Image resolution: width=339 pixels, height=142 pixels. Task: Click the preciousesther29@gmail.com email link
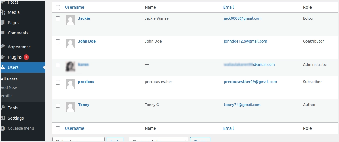click(250, 82)
